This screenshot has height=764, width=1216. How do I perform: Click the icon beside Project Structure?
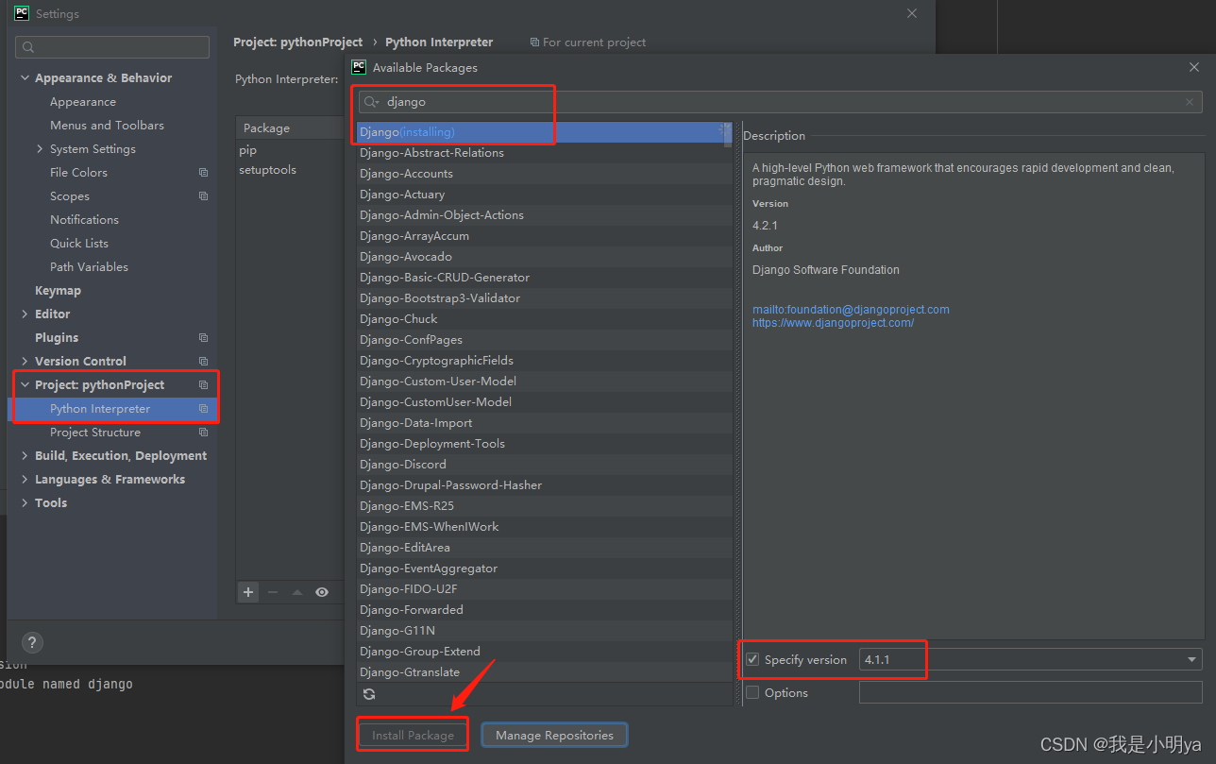[x=203, y=433]
